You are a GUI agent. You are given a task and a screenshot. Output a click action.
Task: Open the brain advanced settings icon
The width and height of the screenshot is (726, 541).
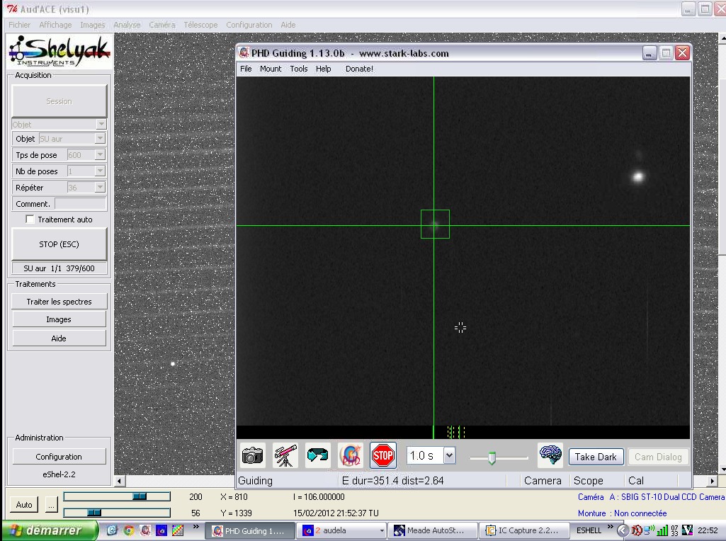[550, 455]
